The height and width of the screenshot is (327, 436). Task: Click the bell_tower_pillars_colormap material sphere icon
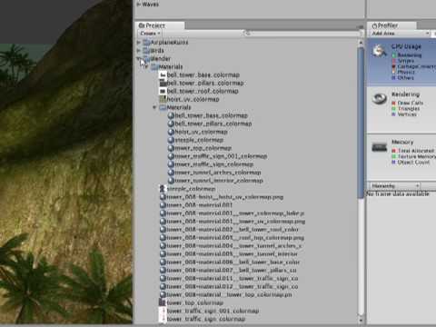click(x=171, y=124)
